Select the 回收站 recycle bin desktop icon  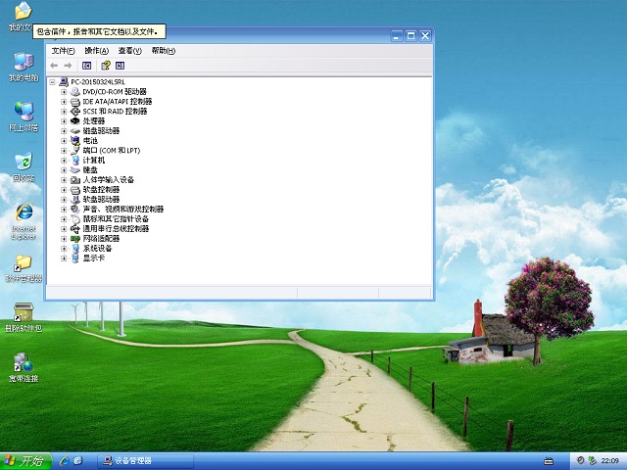click(23, 162)
